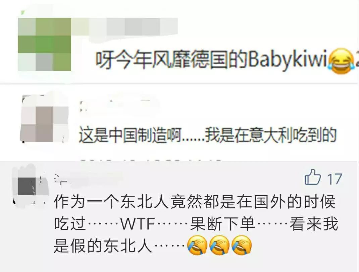Click the like count number 17
Viewport: 359px width, 272px height.
point(335,179)
